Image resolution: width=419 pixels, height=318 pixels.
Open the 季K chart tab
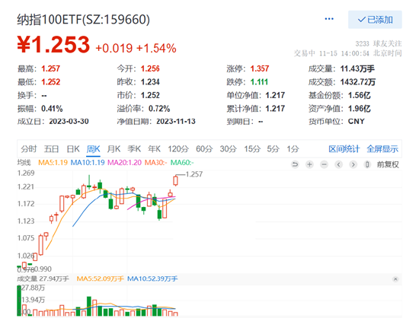click(x=134, y=148)
